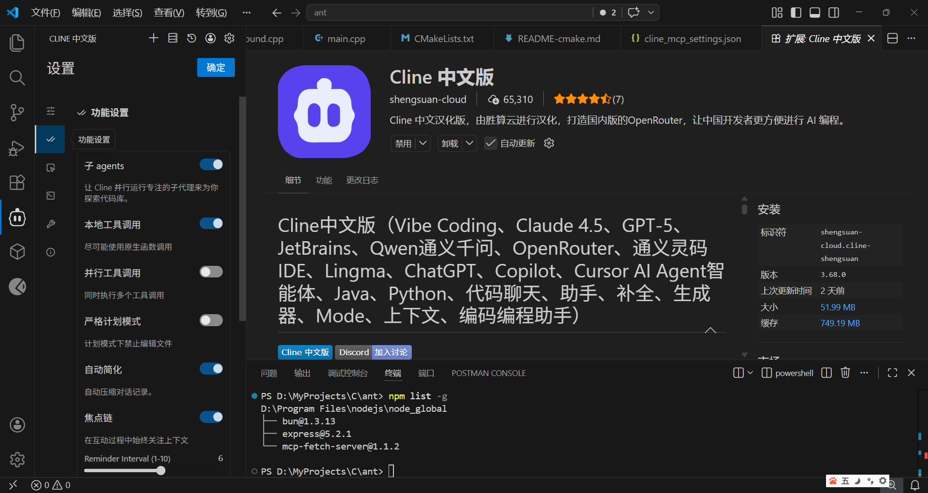The image size is (928, 493).
Task: Open the Explorer view in activity bar
Action: (17, 43)
